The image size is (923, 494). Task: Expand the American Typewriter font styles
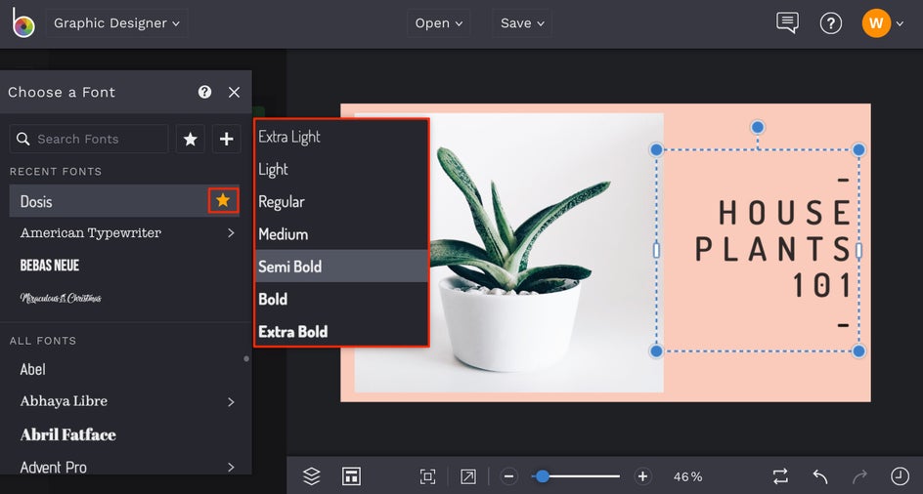click(x=231, y=233)
